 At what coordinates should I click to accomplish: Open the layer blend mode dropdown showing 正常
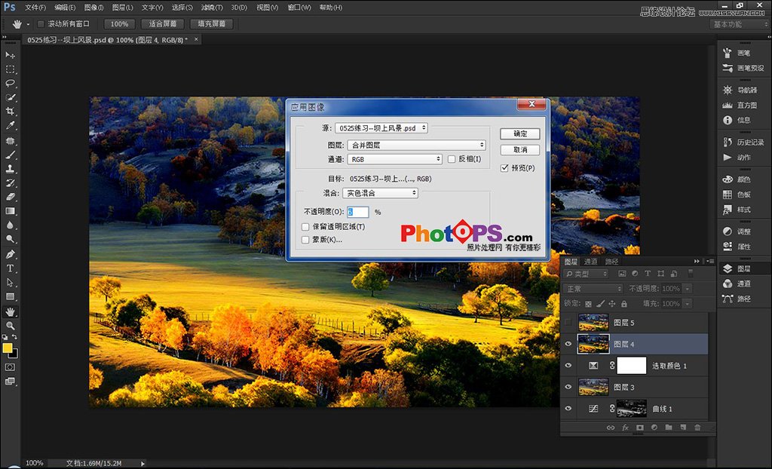coord(593,288)
